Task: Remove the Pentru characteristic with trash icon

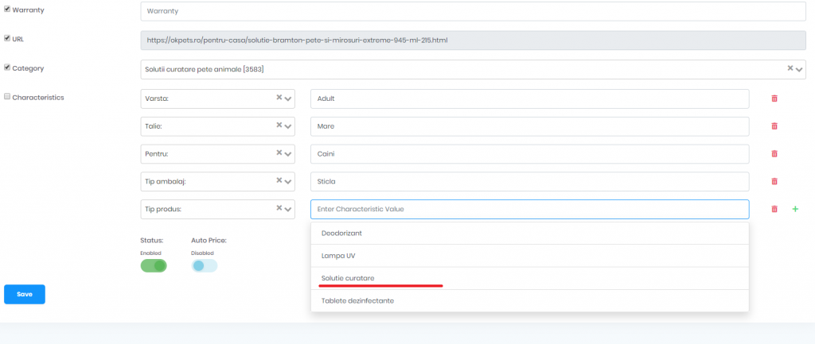Action: (774, 153)
